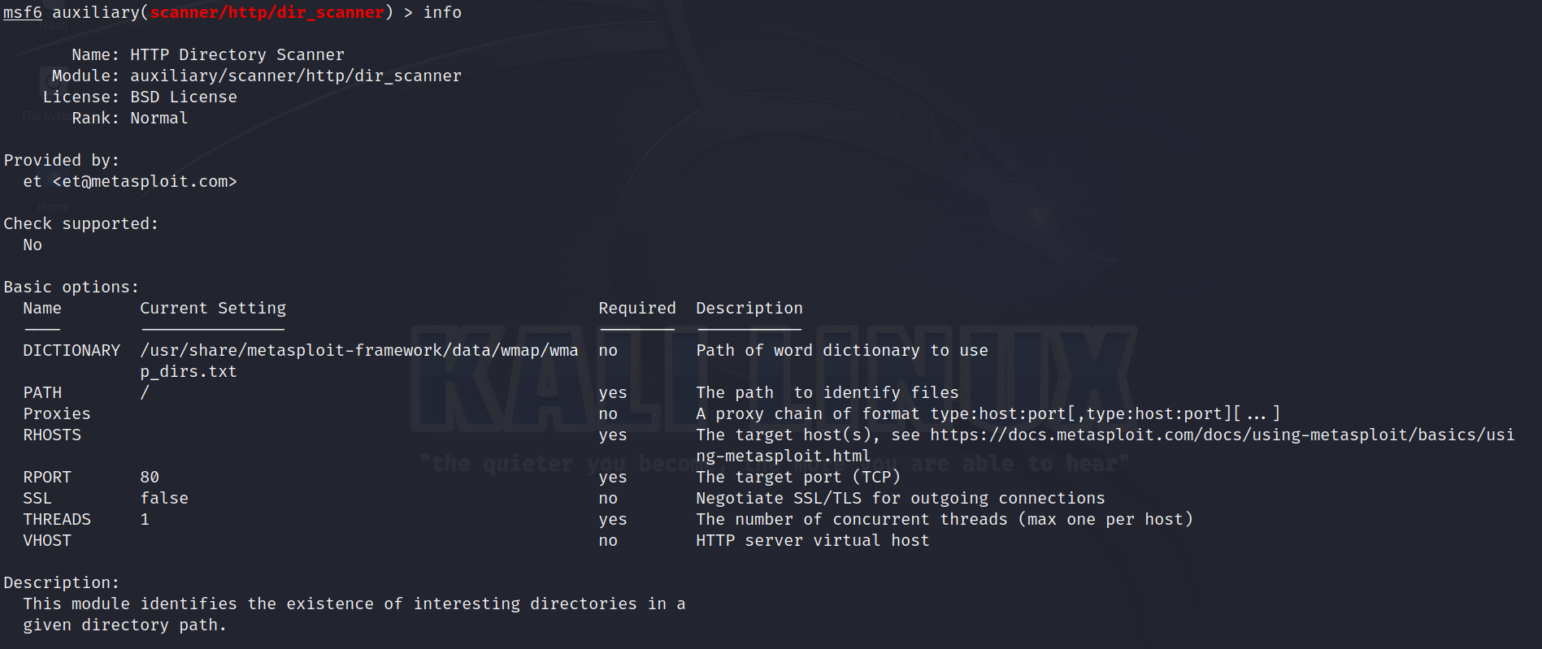The height and width of the screenshot is (649, 1542).
Task: Select the RHOSTS option row name
Action: [52, 435]
